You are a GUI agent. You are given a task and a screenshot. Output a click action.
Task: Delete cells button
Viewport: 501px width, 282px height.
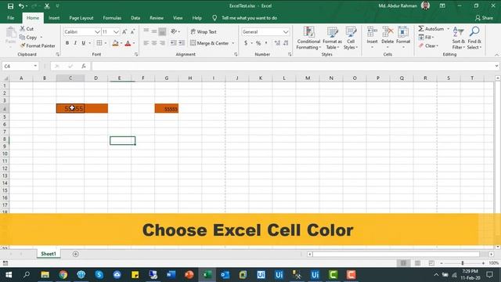pos(387,38)
